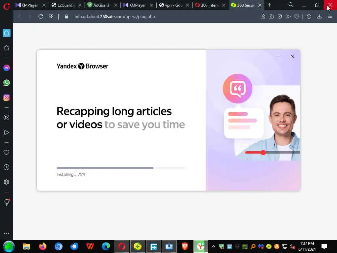Click the sidebar lightbulb tips icon

point(7,202)
